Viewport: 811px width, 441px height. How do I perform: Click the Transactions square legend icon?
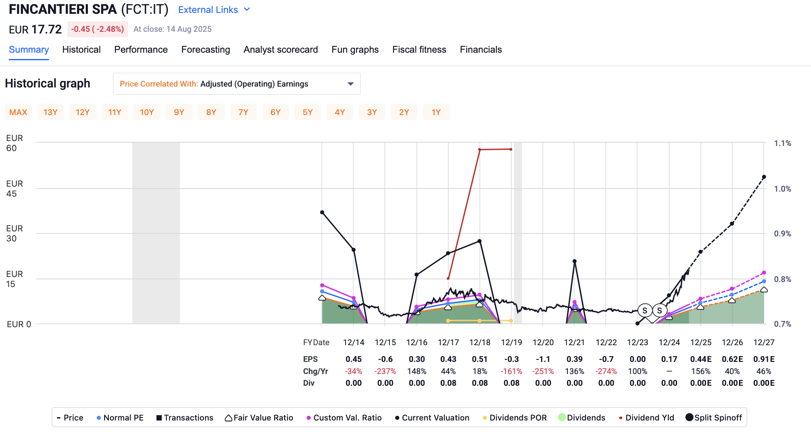[x=159, y=418]
